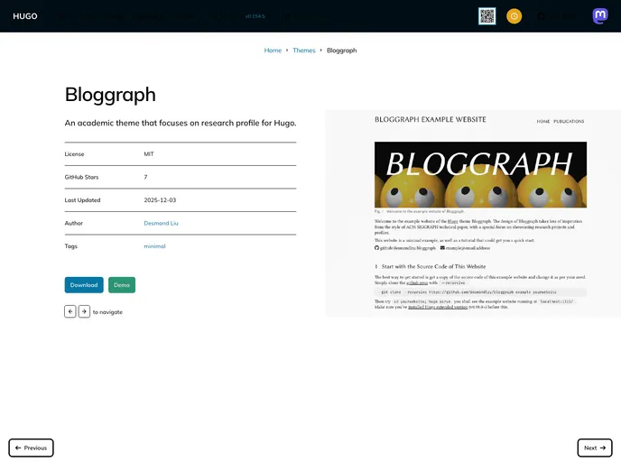Viewport: 621px width, 462px height.
Task: Download the Bloggraph theme
Action: (x=84, y=285)
